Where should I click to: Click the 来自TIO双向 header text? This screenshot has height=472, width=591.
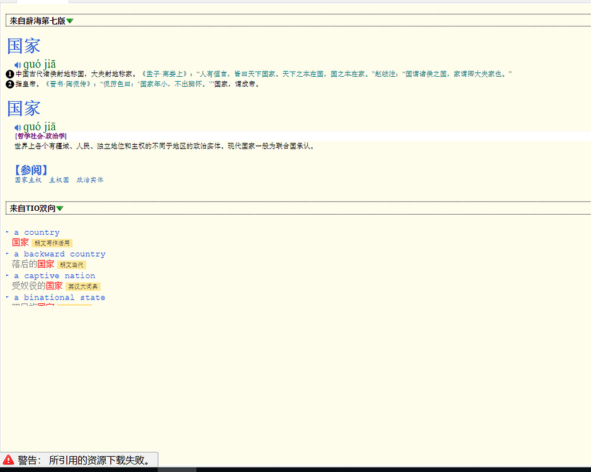click(33, 208)
